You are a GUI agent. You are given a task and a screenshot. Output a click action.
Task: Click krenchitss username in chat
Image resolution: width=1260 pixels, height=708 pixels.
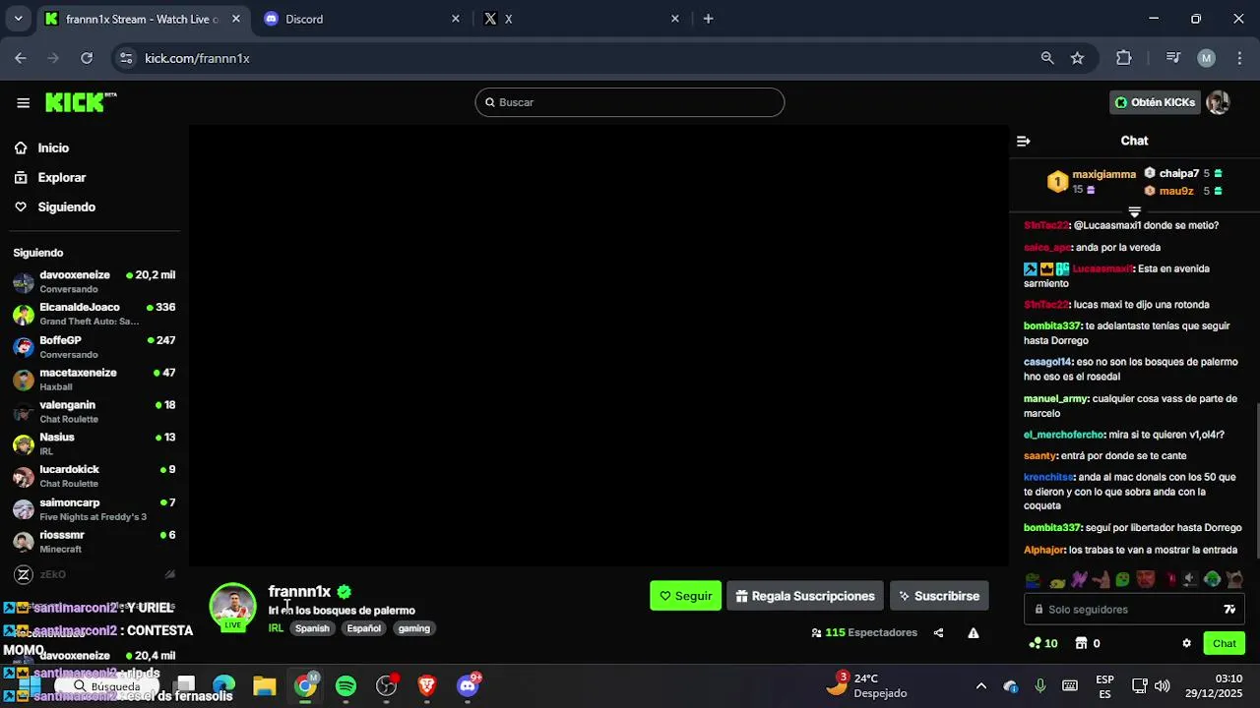[1048, 477]
